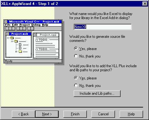Click the Finish button
Viewport: 149px width, 120px height.
[75, 114]
